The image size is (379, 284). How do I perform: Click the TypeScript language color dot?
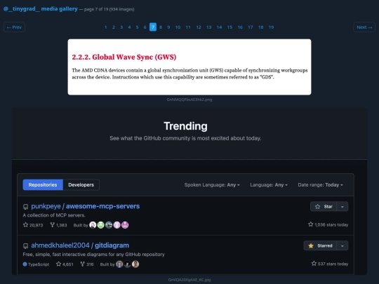(x=25, y=264)
